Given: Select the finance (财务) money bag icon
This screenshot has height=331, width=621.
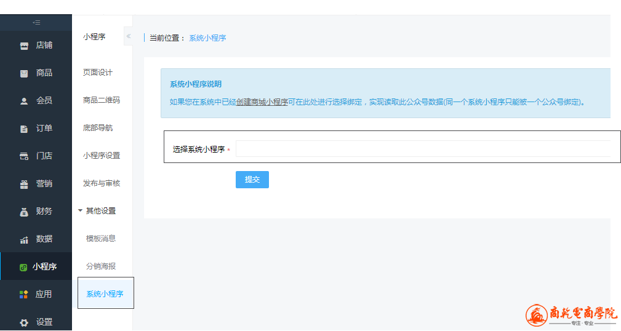Looking at the screenshot, I should click(x=24, y=212).
